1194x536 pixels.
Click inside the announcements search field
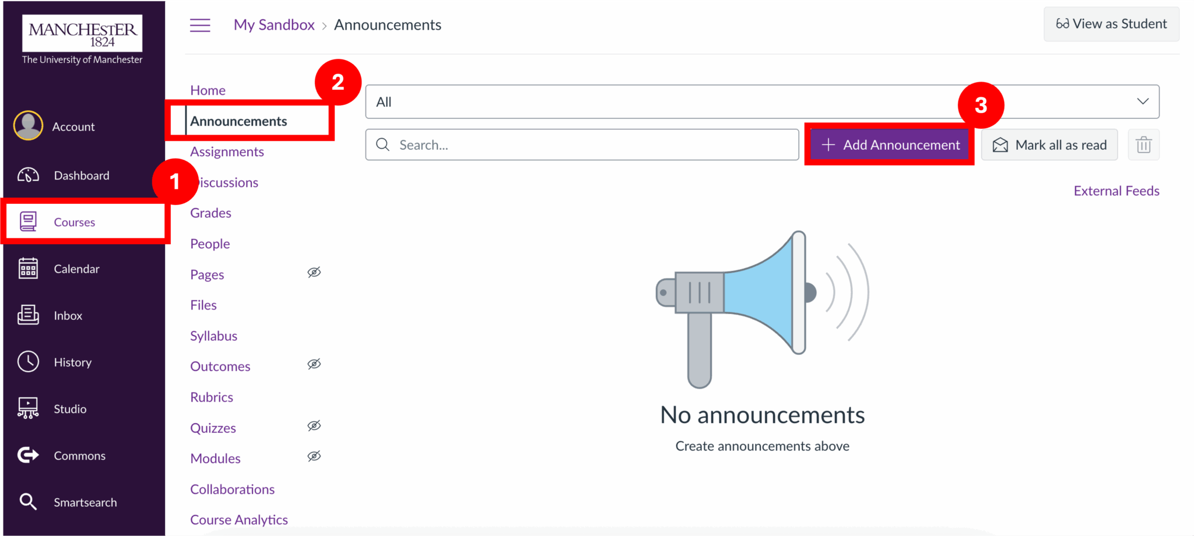coord(581,144)
